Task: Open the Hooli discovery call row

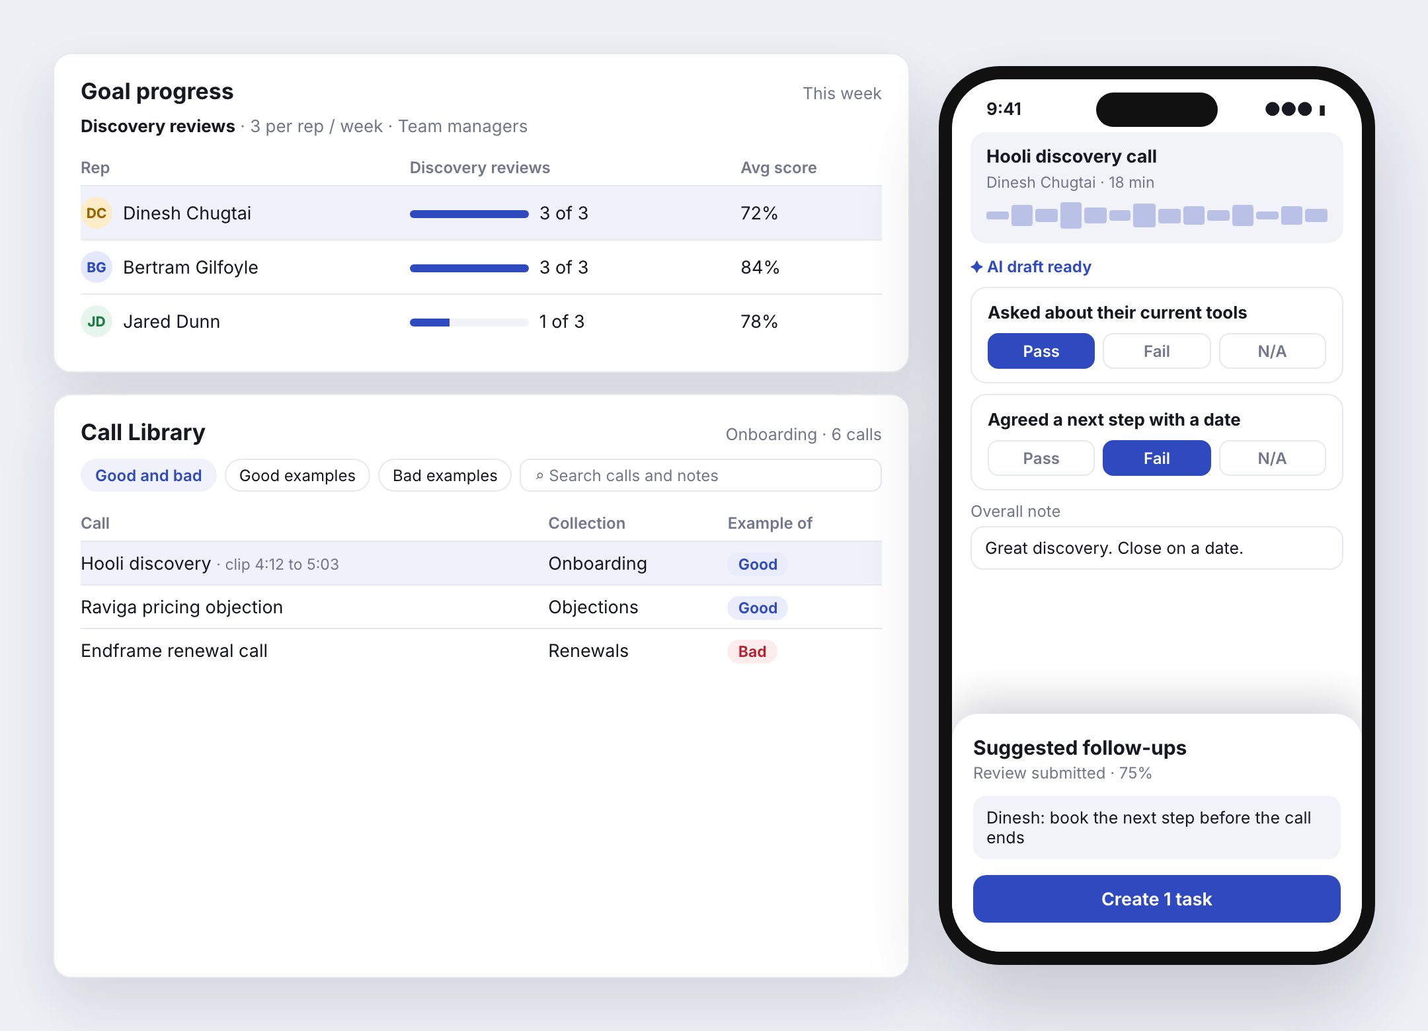Action: tap(481, 563)
